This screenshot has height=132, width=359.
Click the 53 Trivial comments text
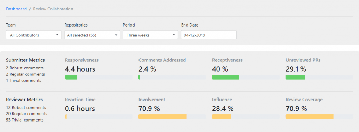[25, 120]
